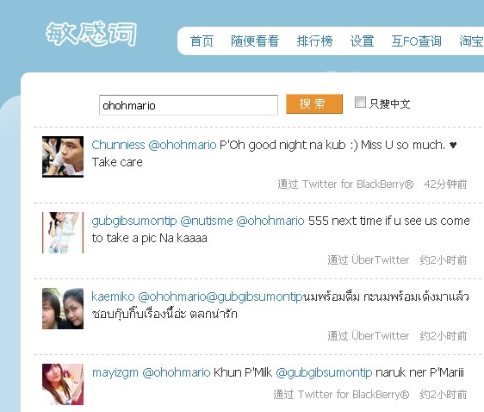Open the 互FO查询 tab
The width and height of the screenshot is (484, 412).
pyautogui.click(x=417, y=41)
